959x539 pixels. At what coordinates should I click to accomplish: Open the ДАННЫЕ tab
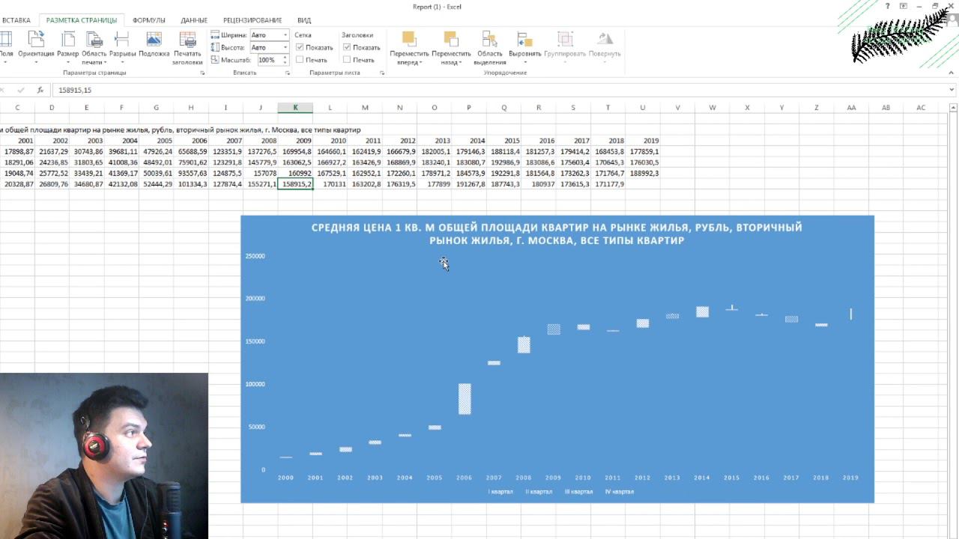(x=194, y=20)
